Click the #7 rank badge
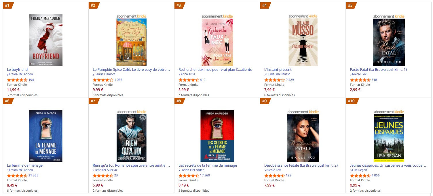This screenshot has width=433, height=196. click(x=93, y=101)
